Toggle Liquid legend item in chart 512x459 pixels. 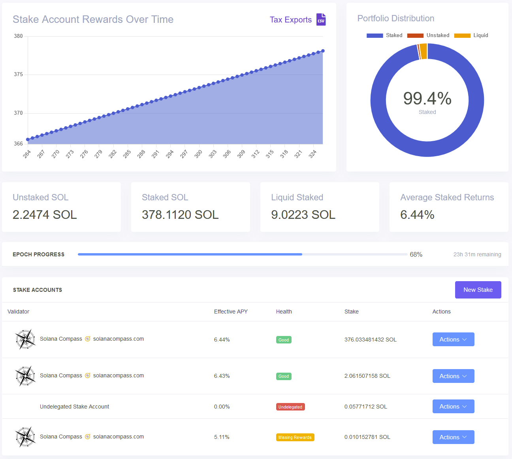pos(471,35)
